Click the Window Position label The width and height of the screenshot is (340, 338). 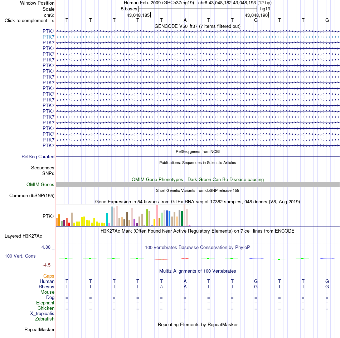pyautogui.click(x=37, y=3)
